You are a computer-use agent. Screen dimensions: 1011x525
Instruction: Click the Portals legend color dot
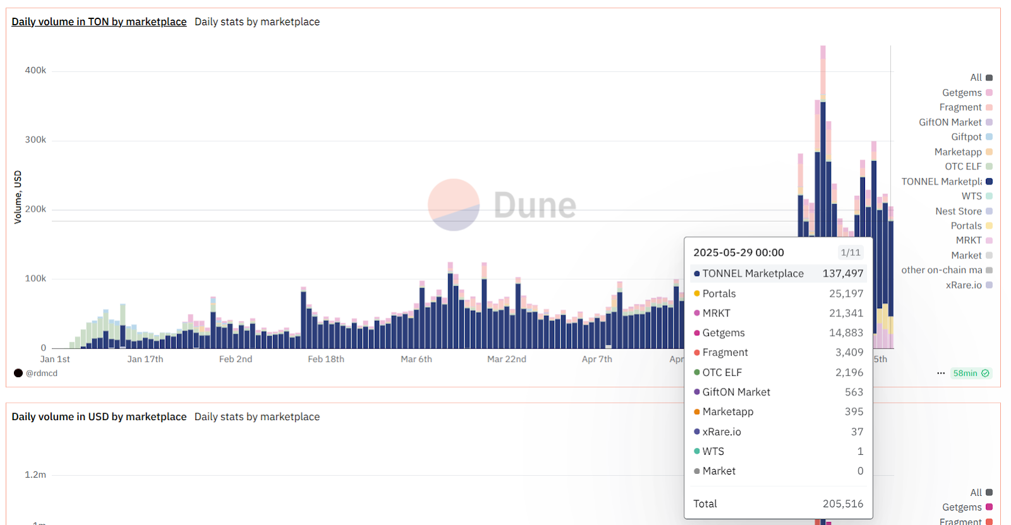tap(989, 226)
